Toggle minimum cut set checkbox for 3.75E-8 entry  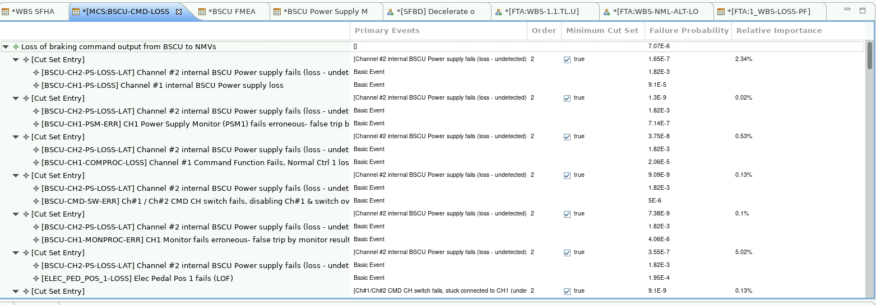(567, 137)
